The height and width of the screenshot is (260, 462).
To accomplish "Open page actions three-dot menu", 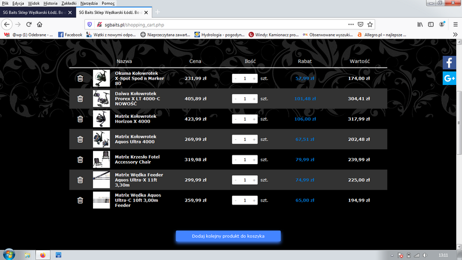I will pos(351,24).
